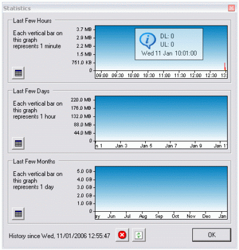Click the 'Jan 7' date label
Image resolution: width=239 pixels, height=250 pixels.
click(171, 146)
